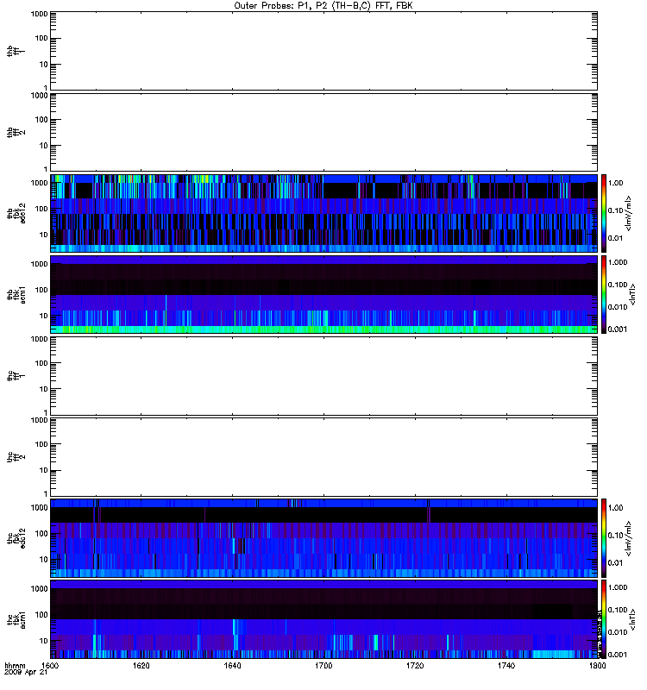Screen dimensions: 647x690
Task: Select the thc fbk scm1 spectrogram panel
Action: [x=323, y=618]
